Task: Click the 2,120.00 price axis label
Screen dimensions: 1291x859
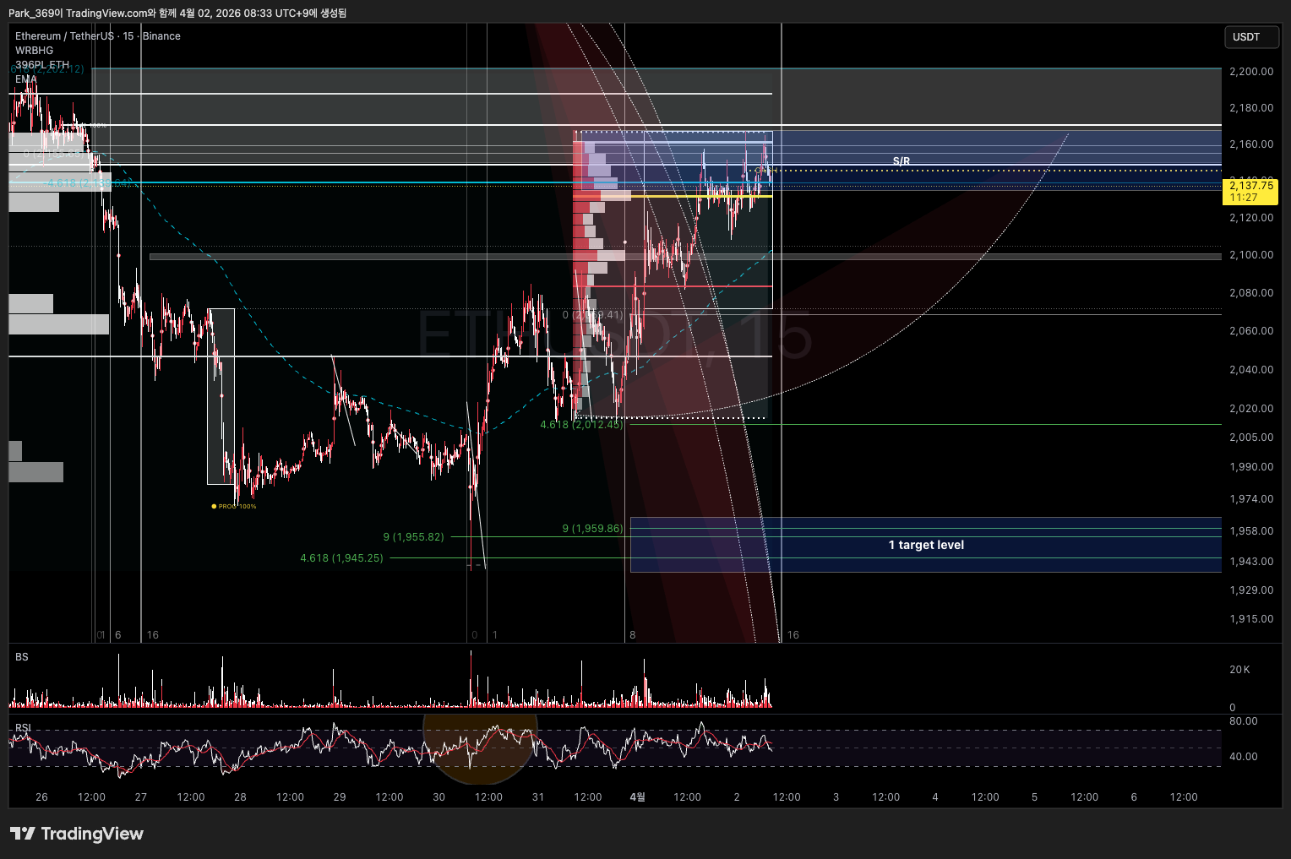Action: [x=1251, y=218]
